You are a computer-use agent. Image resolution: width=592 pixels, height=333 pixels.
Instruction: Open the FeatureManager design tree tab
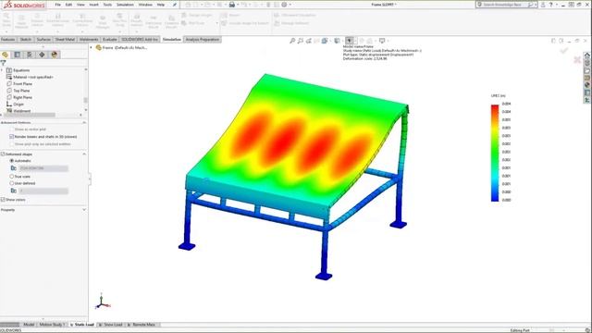tap(6, 55)
